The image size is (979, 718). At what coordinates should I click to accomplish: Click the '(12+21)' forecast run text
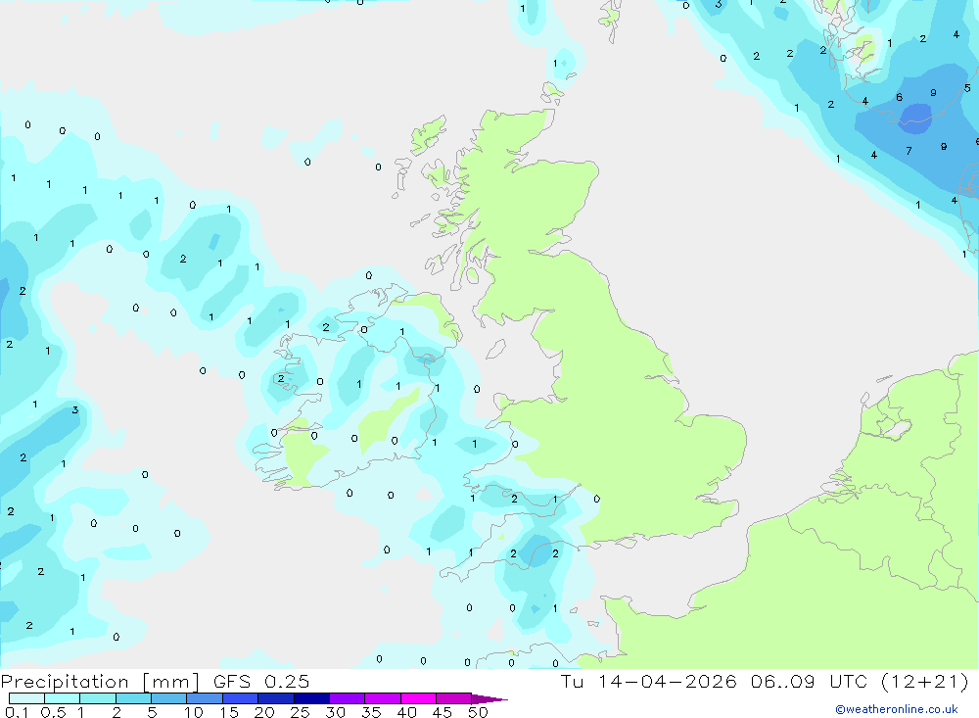925,682
